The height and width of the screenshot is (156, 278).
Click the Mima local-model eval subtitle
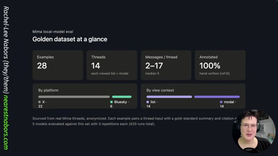[53, 32]
